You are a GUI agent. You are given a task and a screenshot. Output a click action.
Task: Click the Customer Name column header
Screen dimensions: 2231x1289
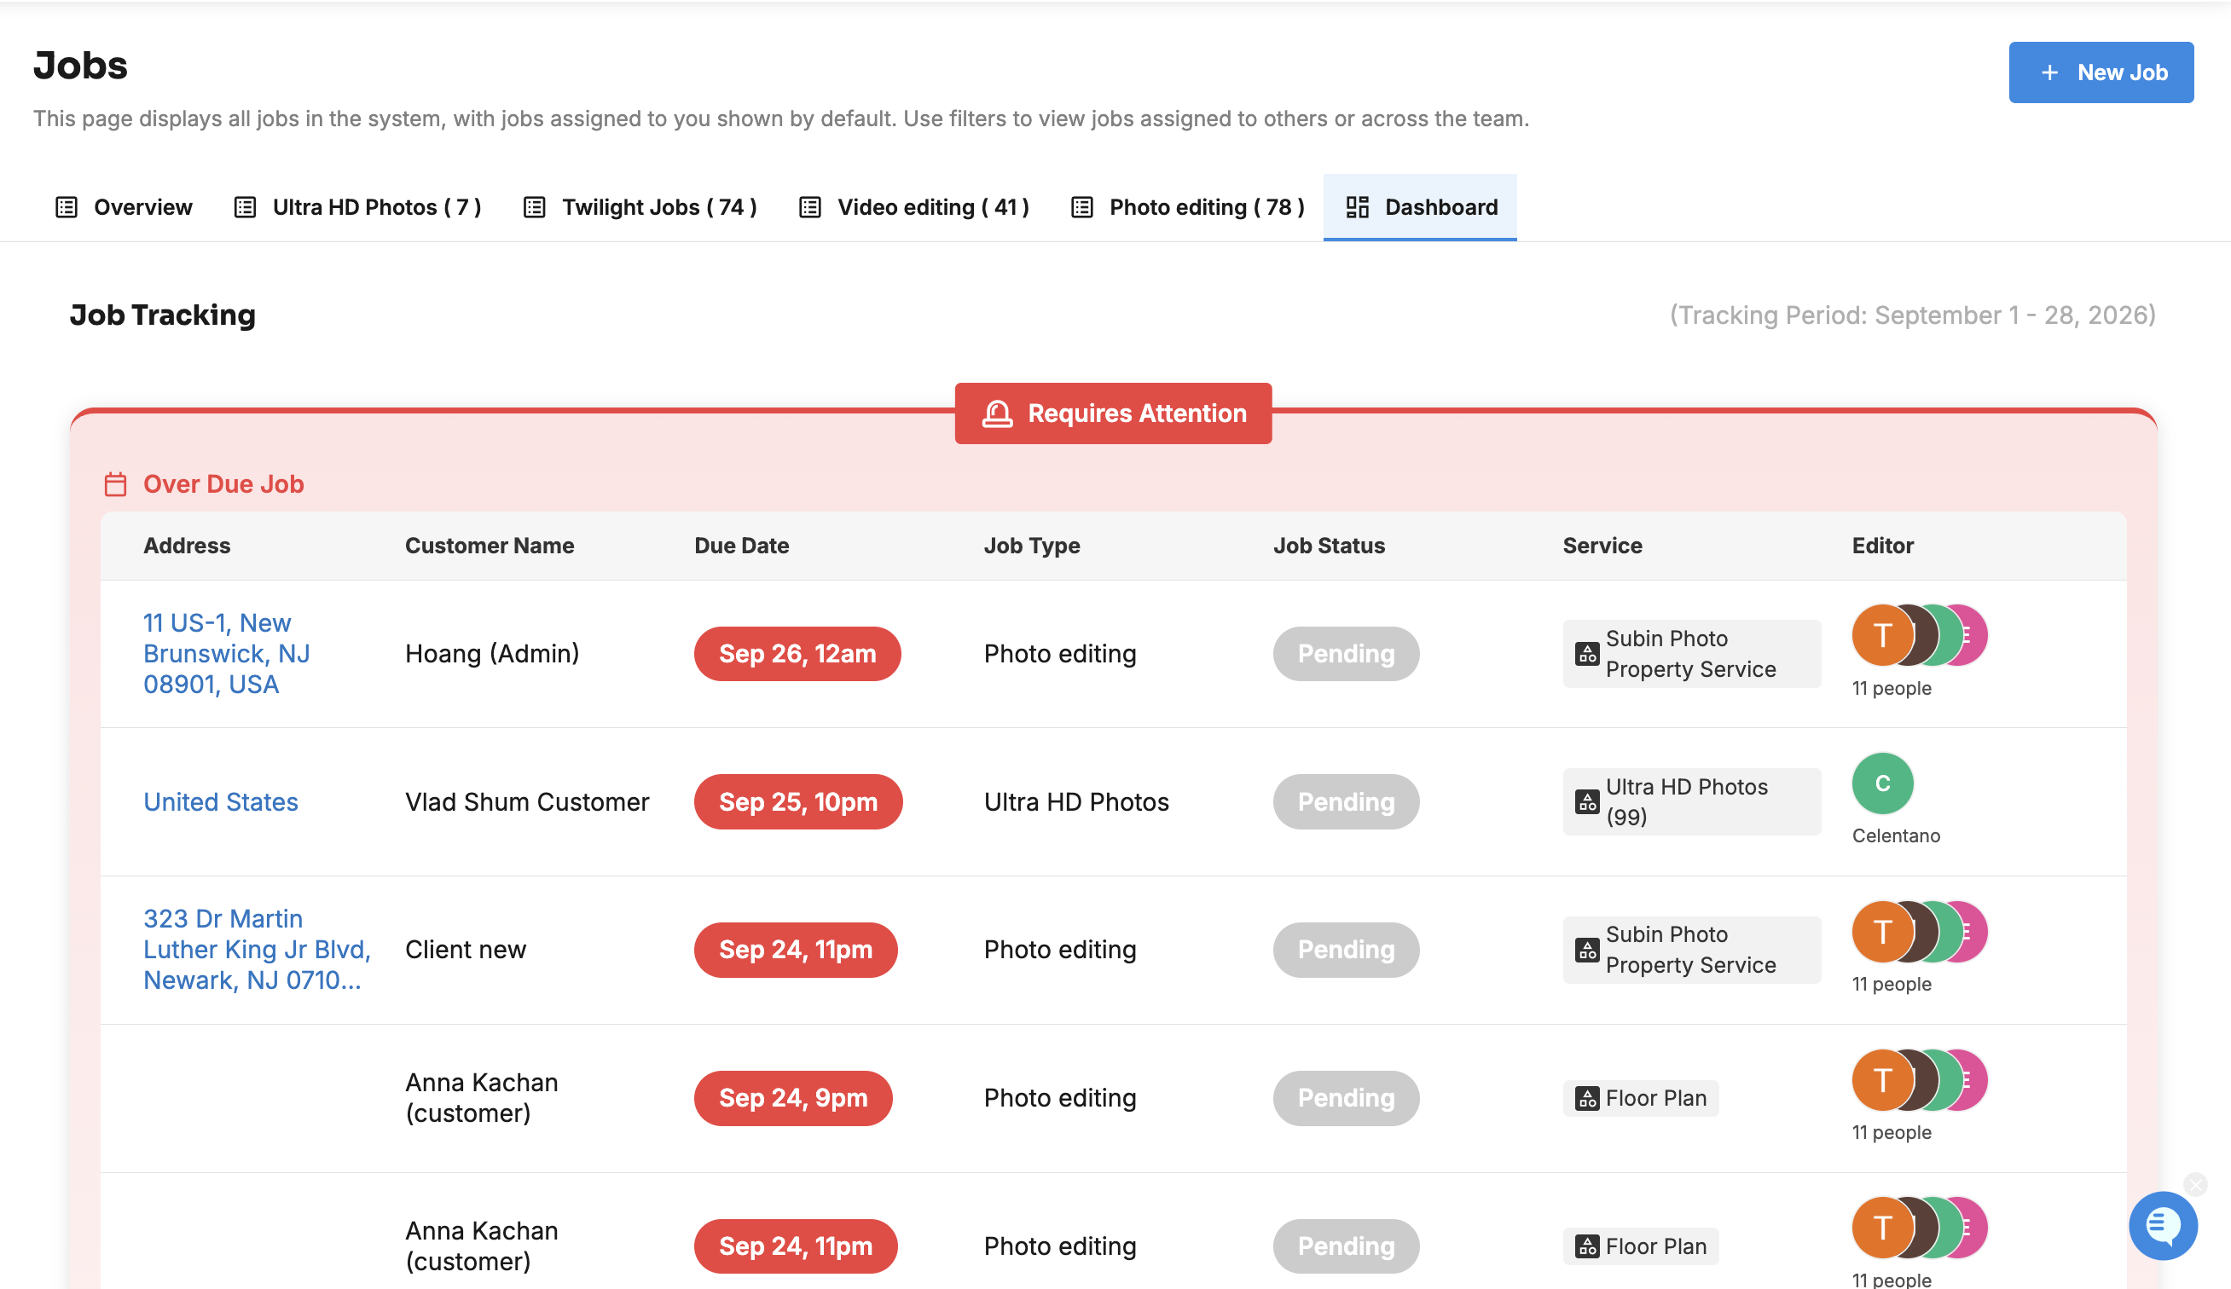(x=490, y=546)
